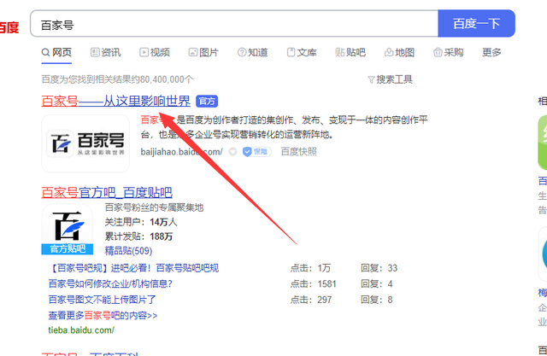Switch to the 图片 images tab
Screen dimensions: 547x356
tap(203, 53)
